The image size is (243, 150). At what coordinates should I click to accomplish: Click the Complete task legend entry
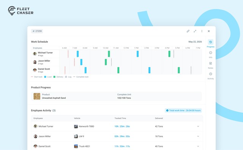tap(81, 77)
